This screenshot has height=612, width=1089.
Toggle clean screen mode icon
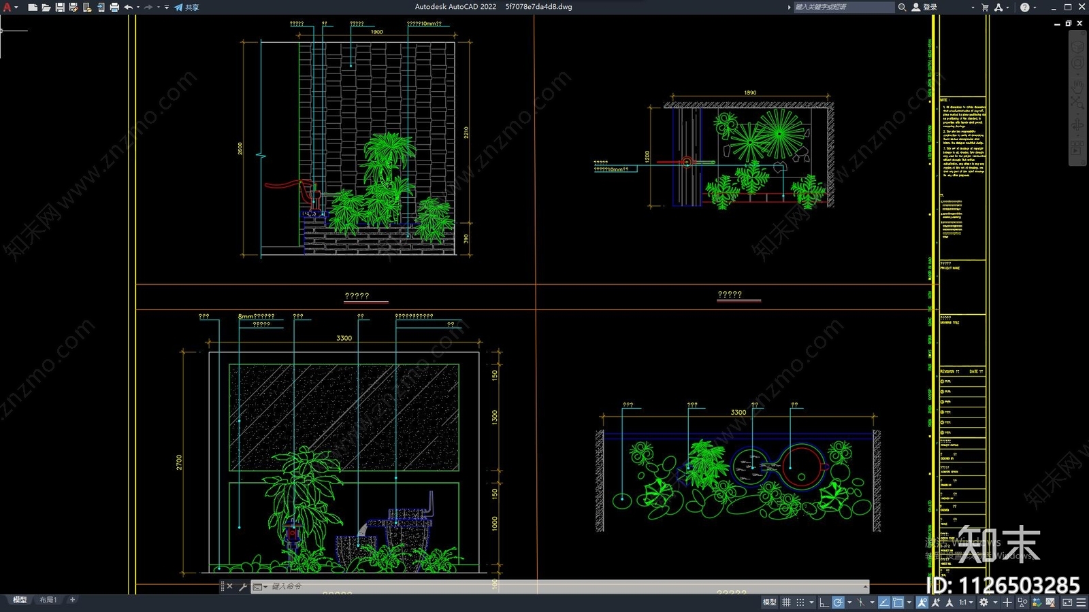click(x=1067, y=602)
